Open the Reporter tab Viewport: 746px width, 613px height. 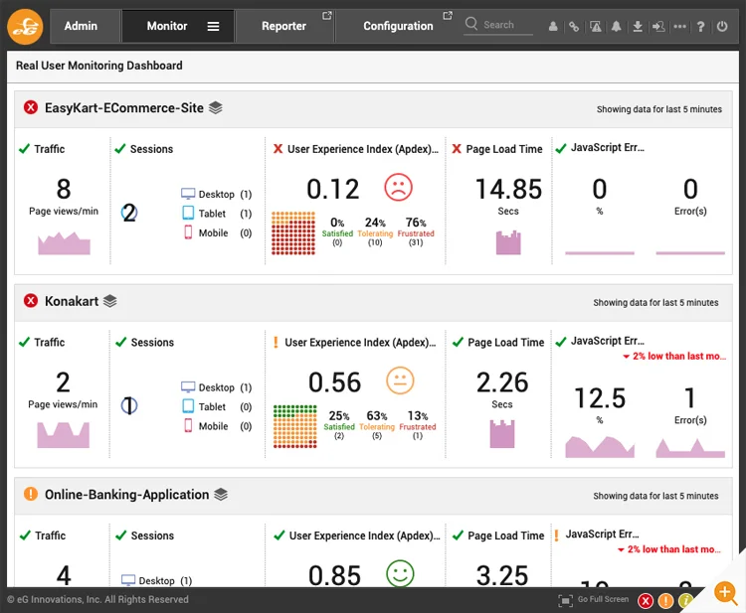[x=284, y=26]
